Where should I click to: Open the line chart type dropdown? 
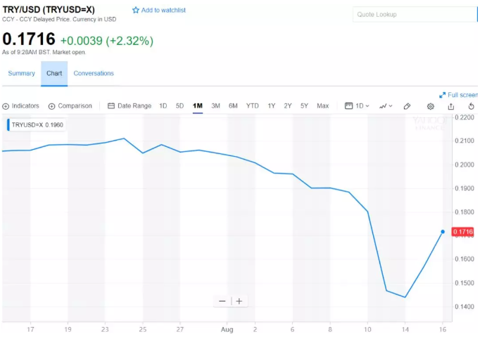[x=386, y=106]
